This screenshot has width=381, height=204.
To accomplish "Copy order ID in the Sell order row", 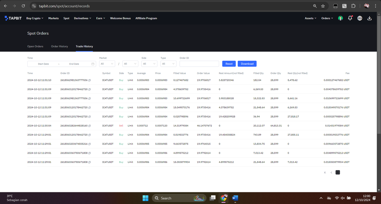I will point(90,126).
